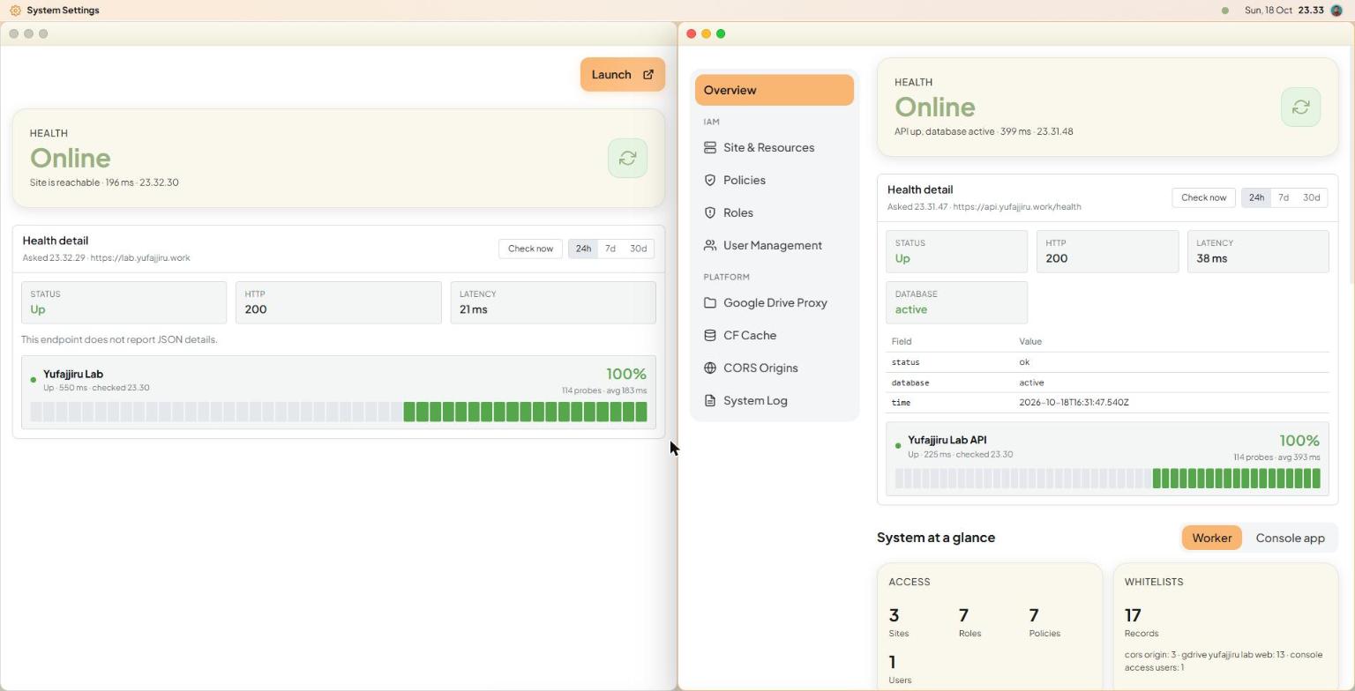Select 7d range in left Health detail
This screenshot has width=1355, height=691.
pyautogui.click(x=610, y=249)
